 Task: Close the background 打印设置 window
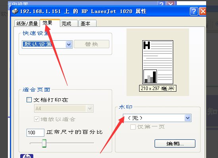170,4
